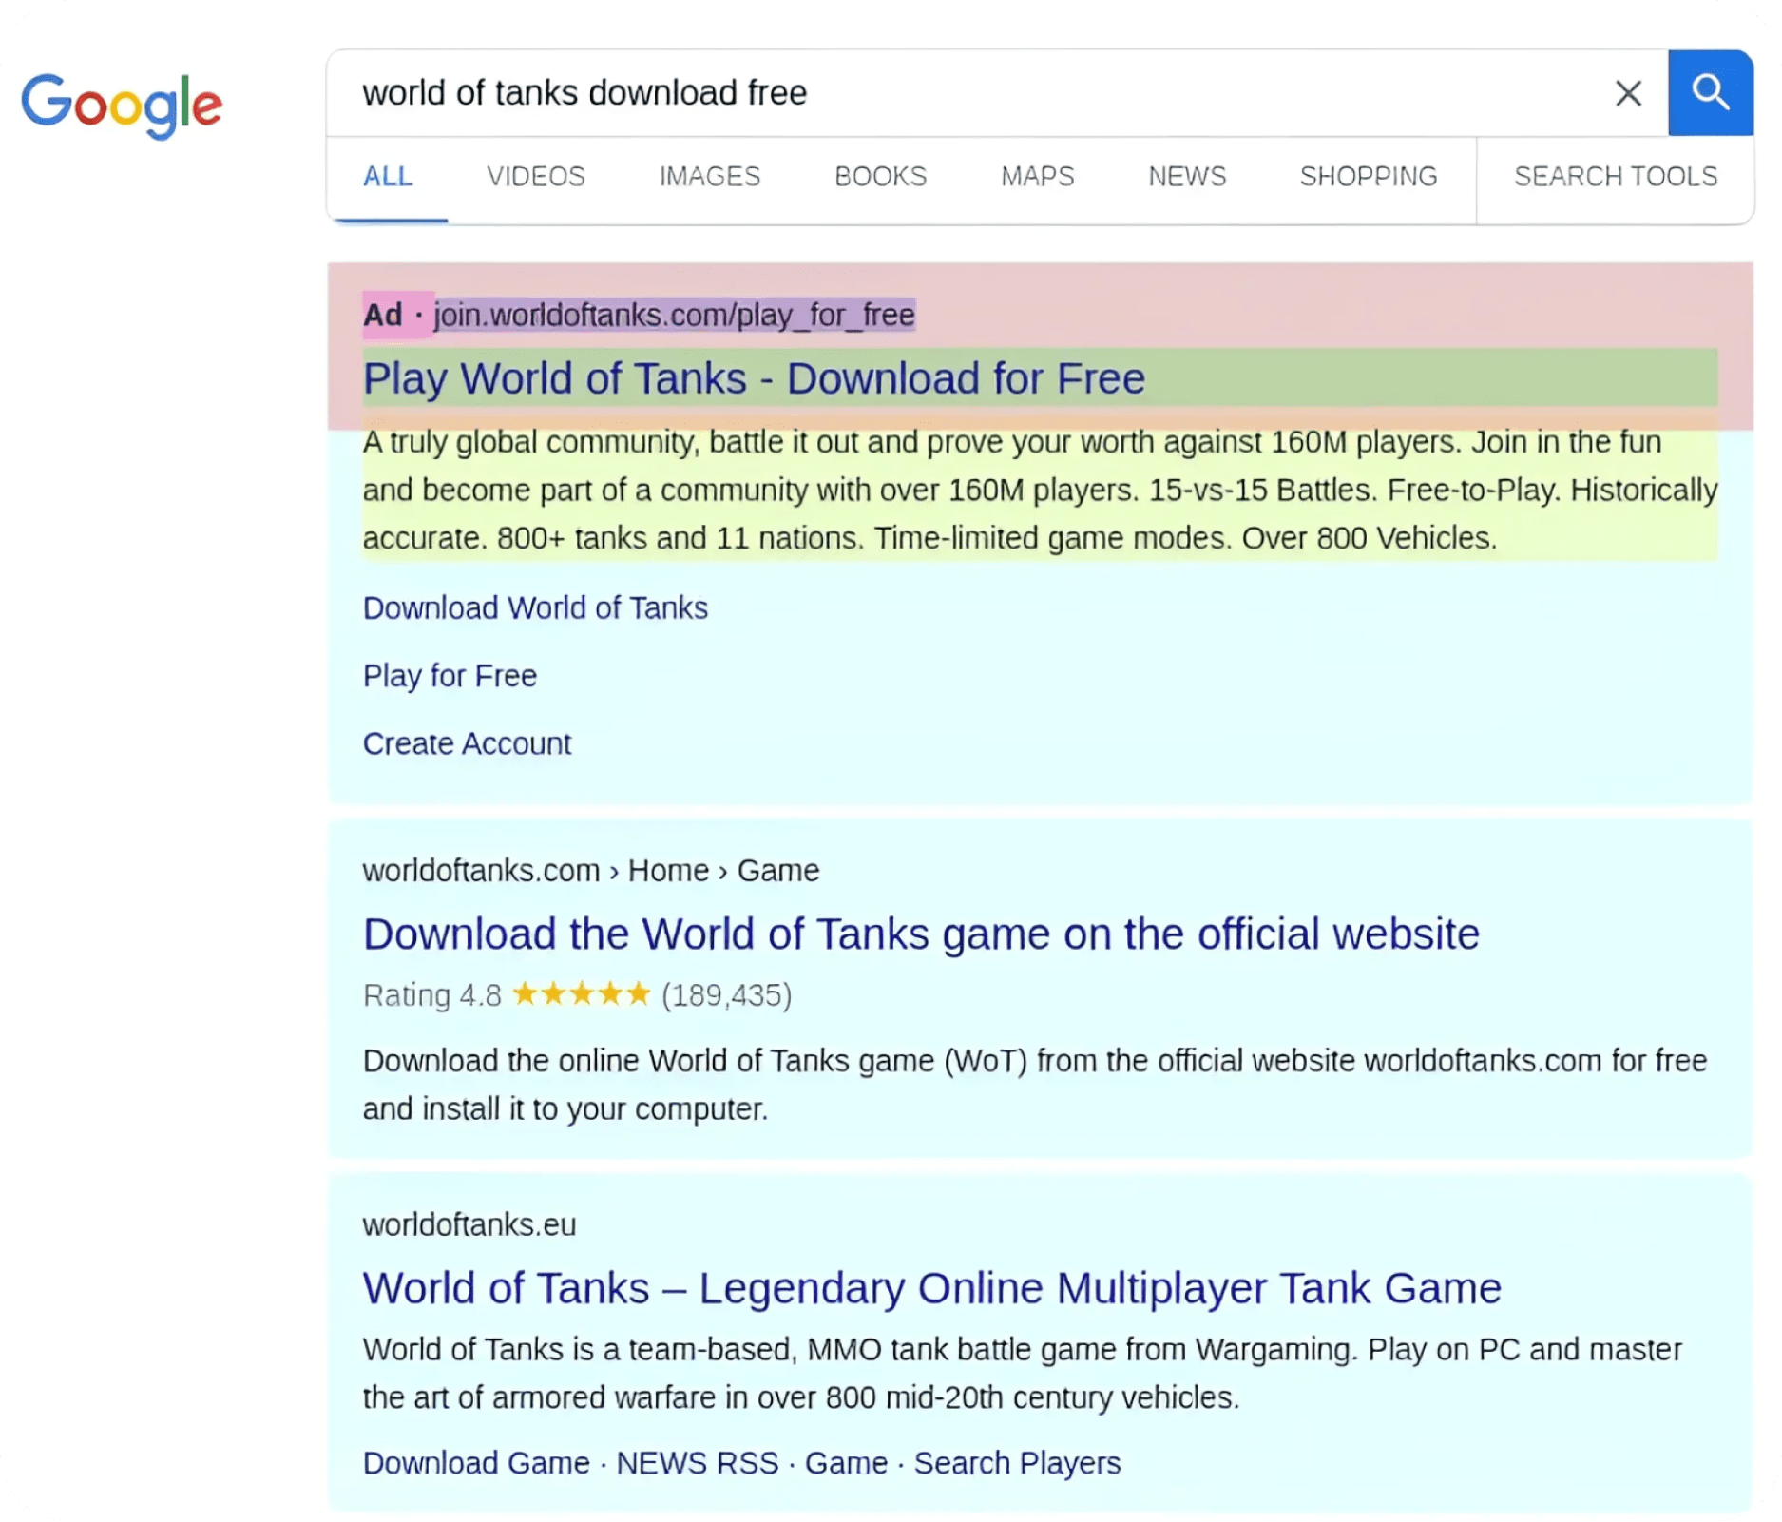This screenshot has height=1522, width=1782.
Task: Click the worldoftanks.com › Home › Game breadcrumb
Action: [x=590, y=871]
